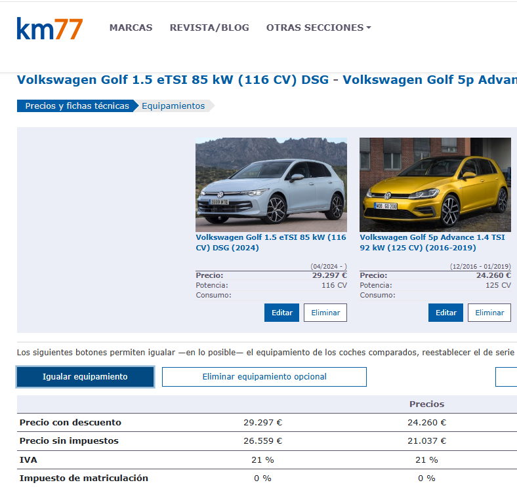
Task: Switch to the Equipamientos tab
Action: pos(173,106)
